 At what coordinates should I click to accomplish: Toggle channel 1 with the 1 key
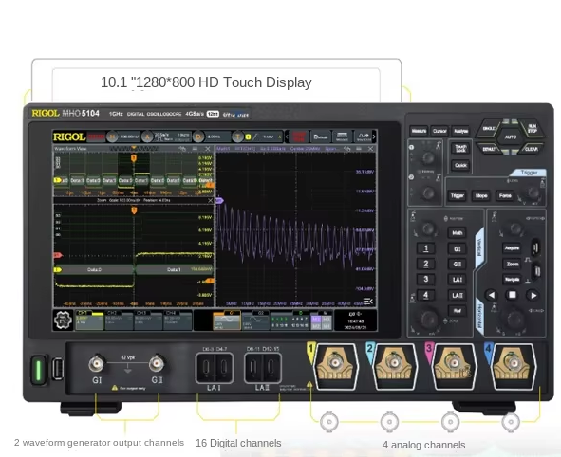click(x=426, y=248)
